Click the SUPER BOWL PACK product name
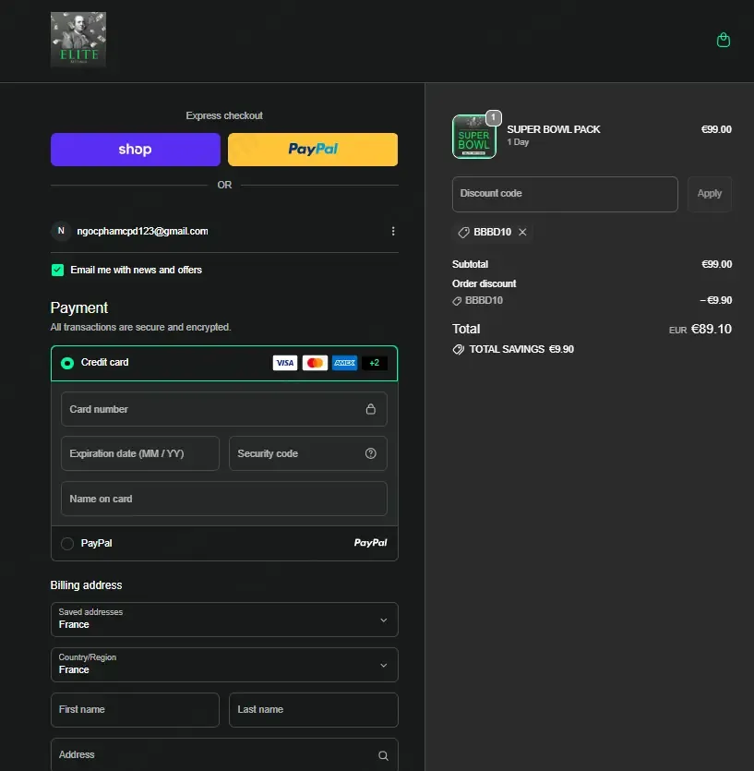 pyautogui.click(x=554, y=129)
